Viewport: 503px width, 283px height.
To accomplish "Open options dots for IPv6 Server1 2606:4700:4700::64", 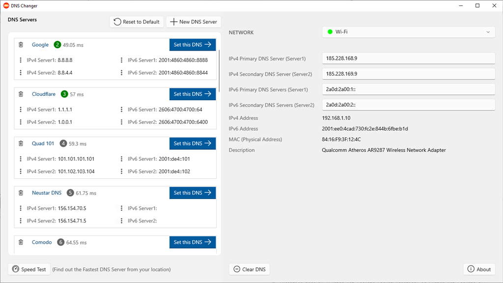I will click(x=121, y=110).
